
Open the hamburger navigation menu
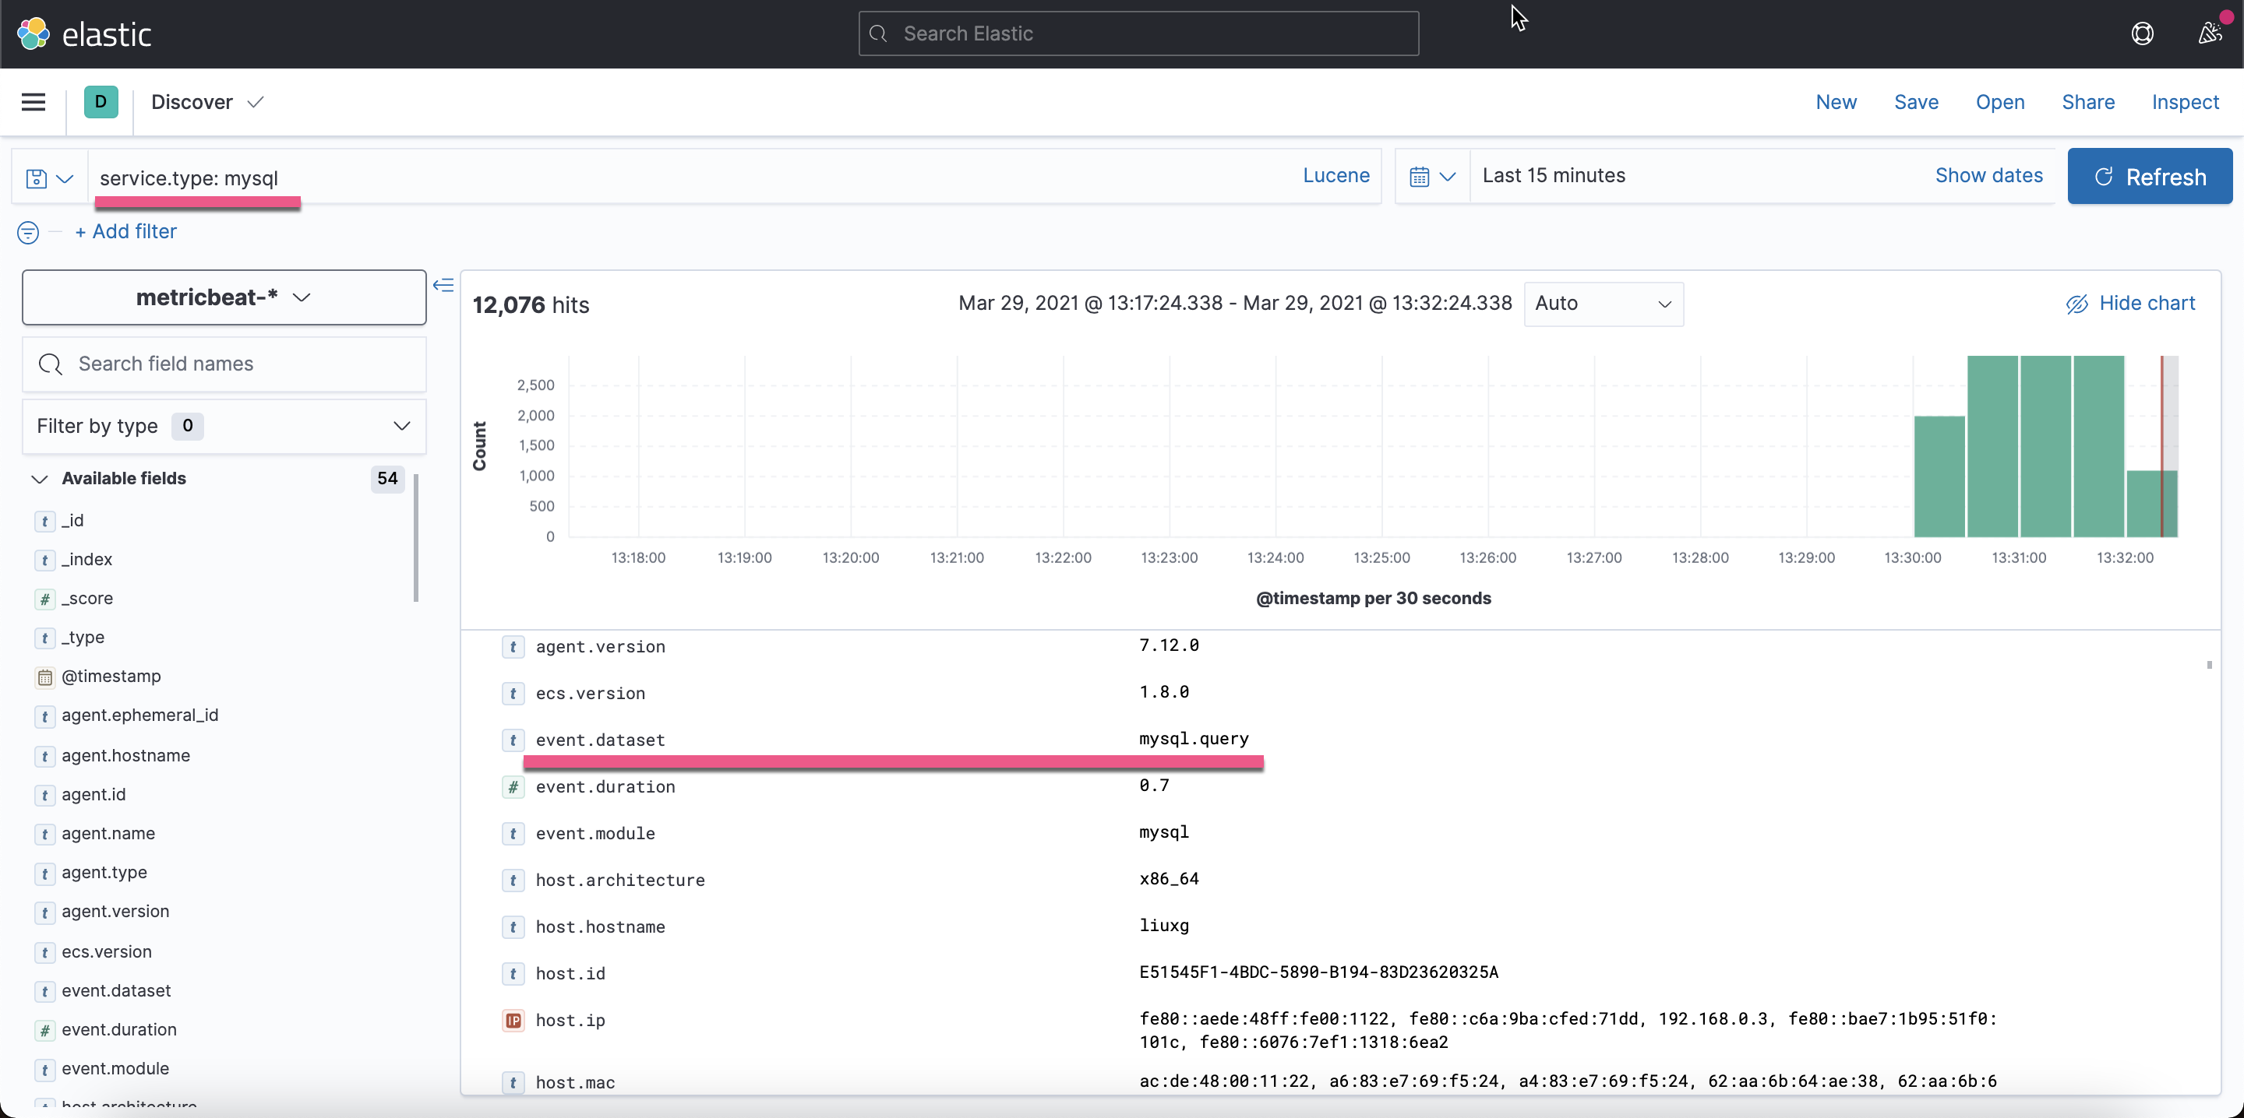pyautogui.click(x=33, y=102)
